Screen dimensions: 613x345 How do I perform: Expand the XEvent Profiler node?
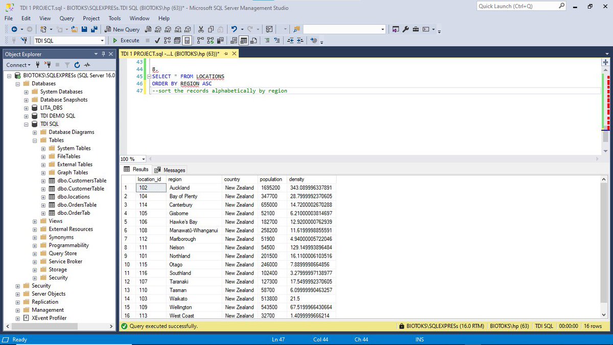pyautogui.click(x=18, y=318)
